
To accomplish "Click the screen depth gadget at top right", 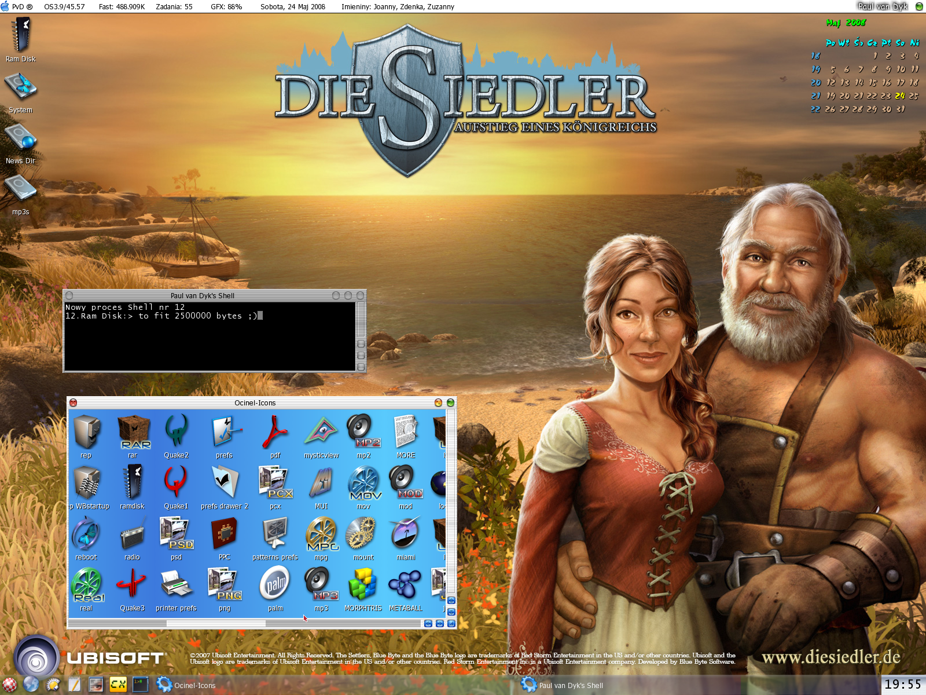I will pyautogui.click(x=919, y=7).
